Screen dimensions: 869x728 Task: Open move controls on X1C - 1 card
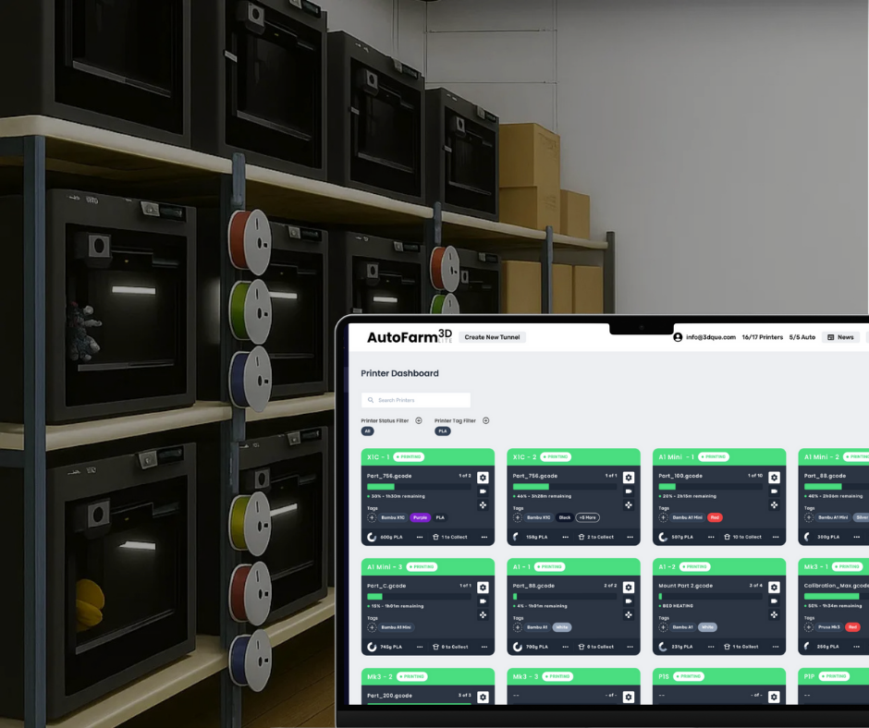point(483,504)
